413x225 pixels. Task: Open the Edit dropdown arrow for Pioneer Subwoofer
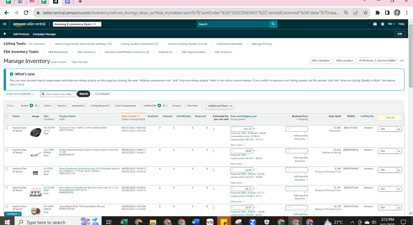click(x=399, y=129)
